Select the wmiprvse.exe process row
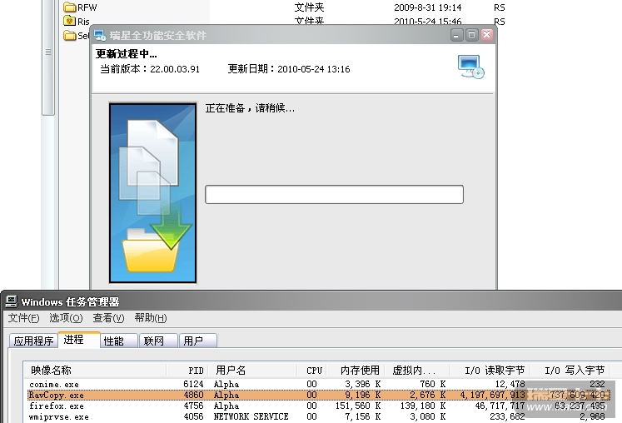The height and width of the screenshot is (423, 622). click(x=319, y=416)
